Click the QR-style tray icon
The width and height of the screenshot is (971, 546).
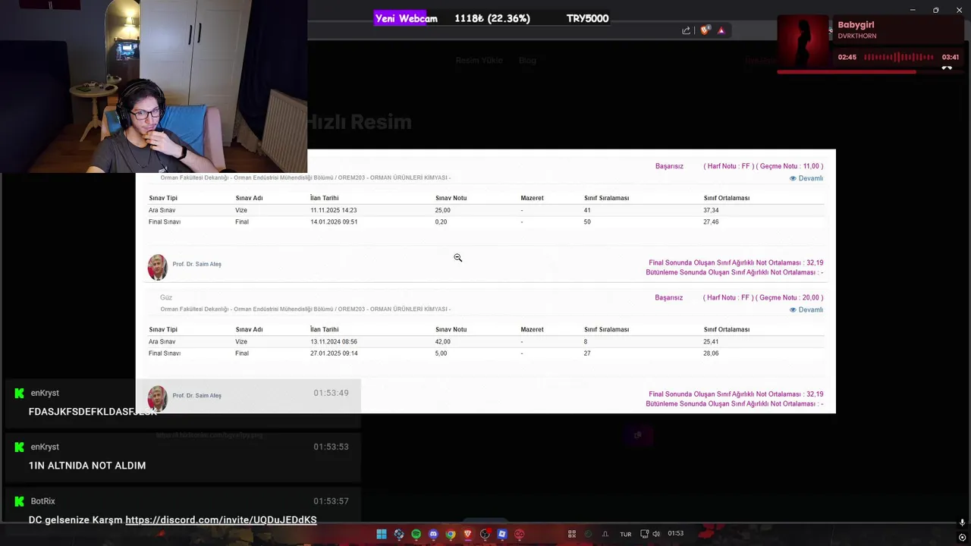click(572, 534)
